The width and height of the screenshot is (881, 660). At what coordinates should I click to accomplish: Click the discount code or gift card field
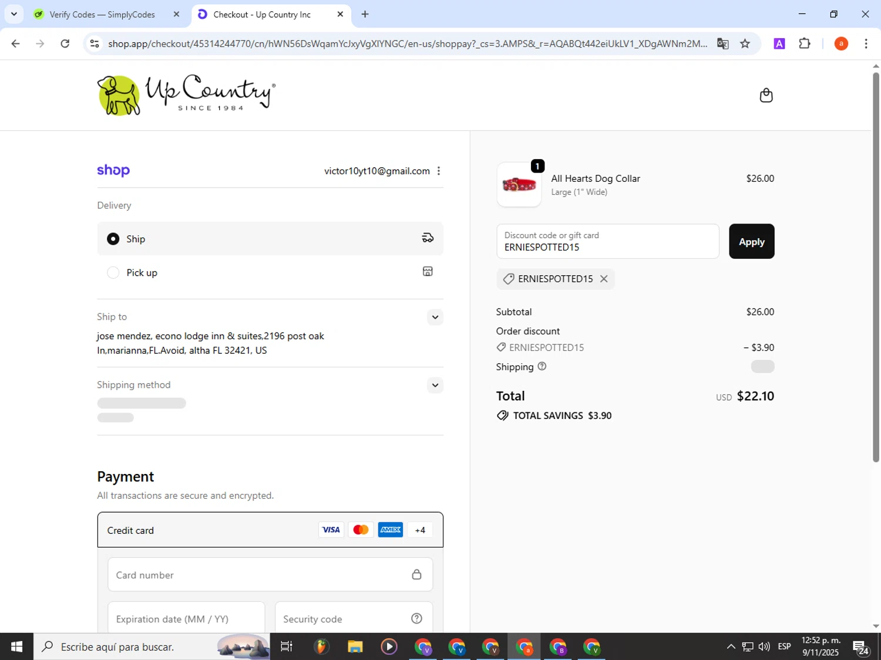607,241
